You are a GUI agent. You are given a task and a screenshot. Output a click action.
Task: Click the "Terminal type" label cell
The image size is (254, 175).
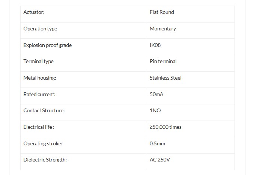pos(38,62)
